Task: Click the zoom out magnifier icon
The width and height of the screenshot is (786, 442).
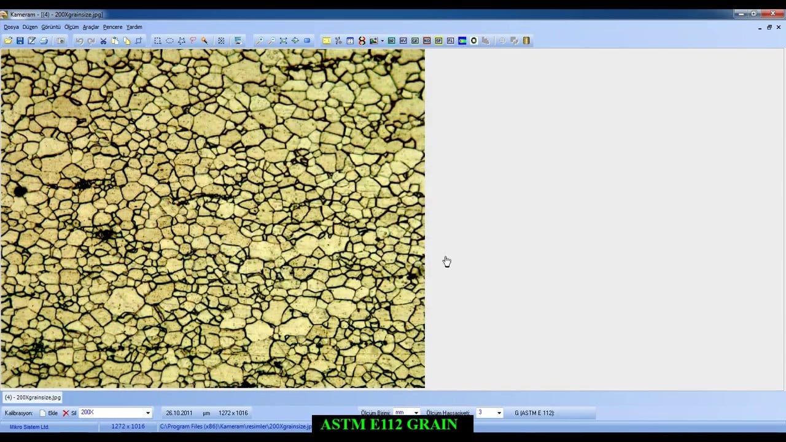Action: (x=271, y=41)
